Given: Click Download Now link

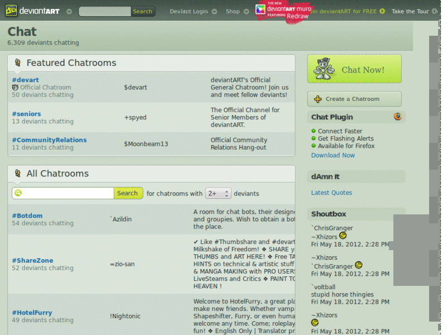Looking at the screenshot, I should coord(332,155).
